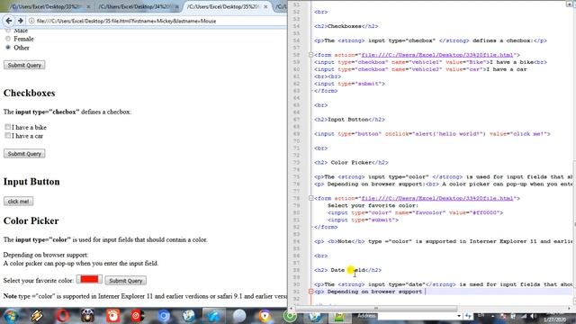Image resolution: width=576 pixels, height=324 pixels.
Task: Switch to the 33 file browser tab
Action: coord(46,6)
